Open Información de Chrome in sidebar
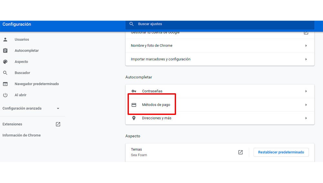Viewport: 323px width, 183px height. pyautogui.click(x=21, y=135)
